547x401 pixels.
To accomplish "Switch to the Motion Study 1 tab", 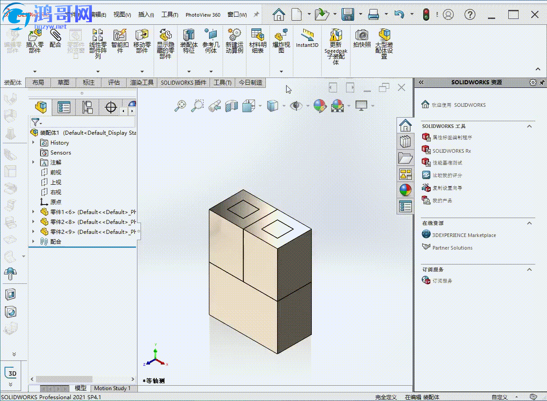I will click(113, 388).
